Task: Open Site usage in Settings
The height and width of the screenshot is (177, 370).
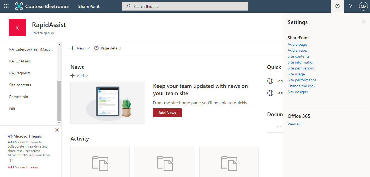Action: [x=296, y=74]
